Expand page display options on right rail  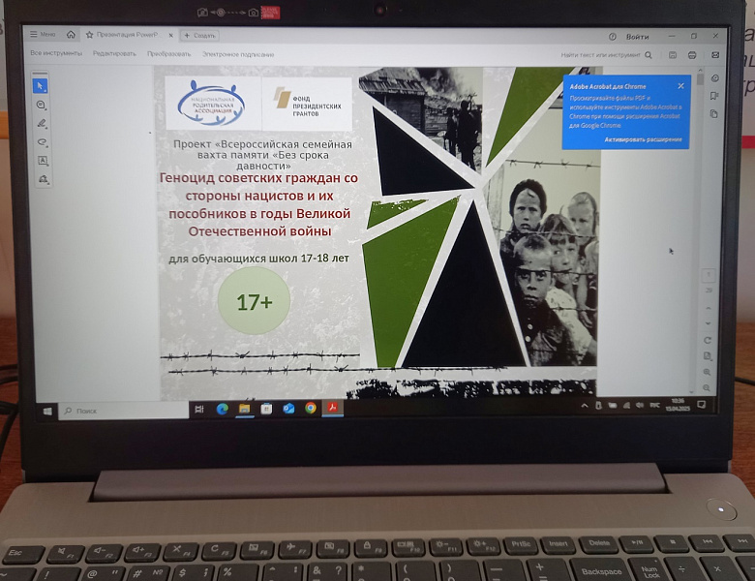pyautogui.click(x=708, y=356)
